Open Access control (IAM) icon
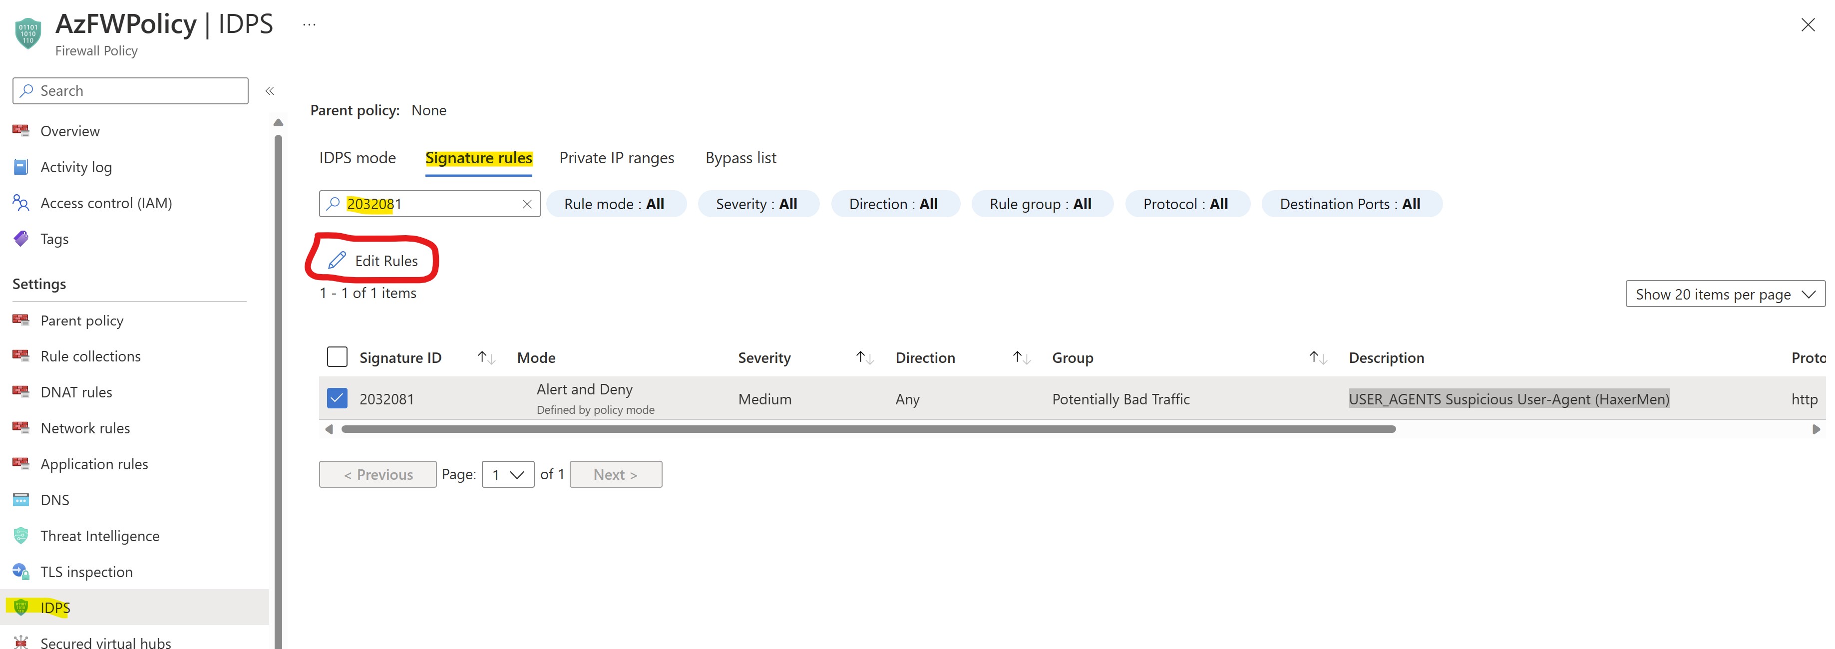 [x=20, y=203]
